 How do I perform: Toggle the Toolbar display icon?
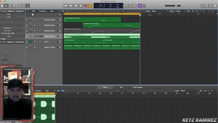(14, 6)
